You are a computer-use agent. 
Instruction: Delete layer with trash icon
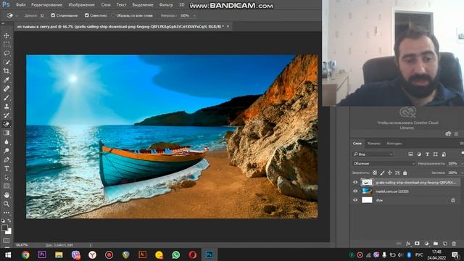coord(454,244)
